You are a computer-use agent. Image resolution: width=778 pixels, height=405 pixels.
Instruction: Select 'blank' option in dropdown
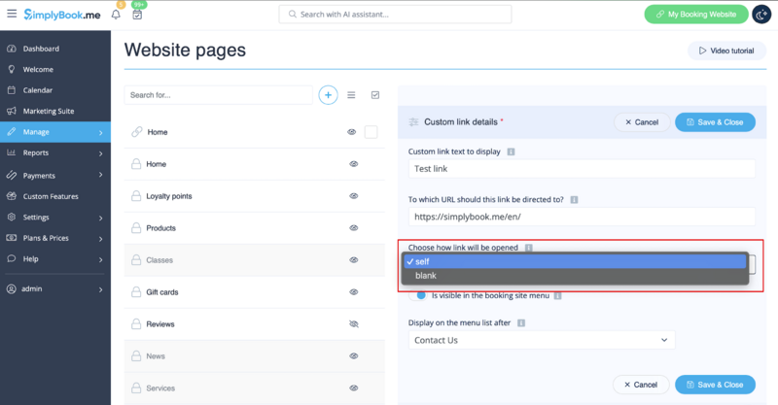click(575, 276)
